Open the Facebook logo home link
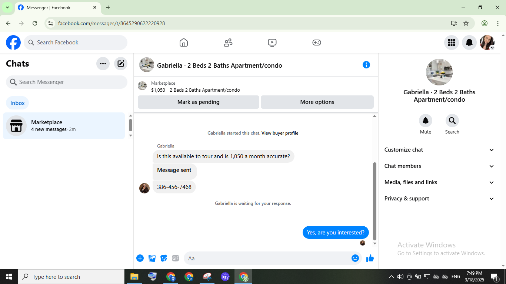Viewport: 506px width, 284px height. (x=13, y=43)
